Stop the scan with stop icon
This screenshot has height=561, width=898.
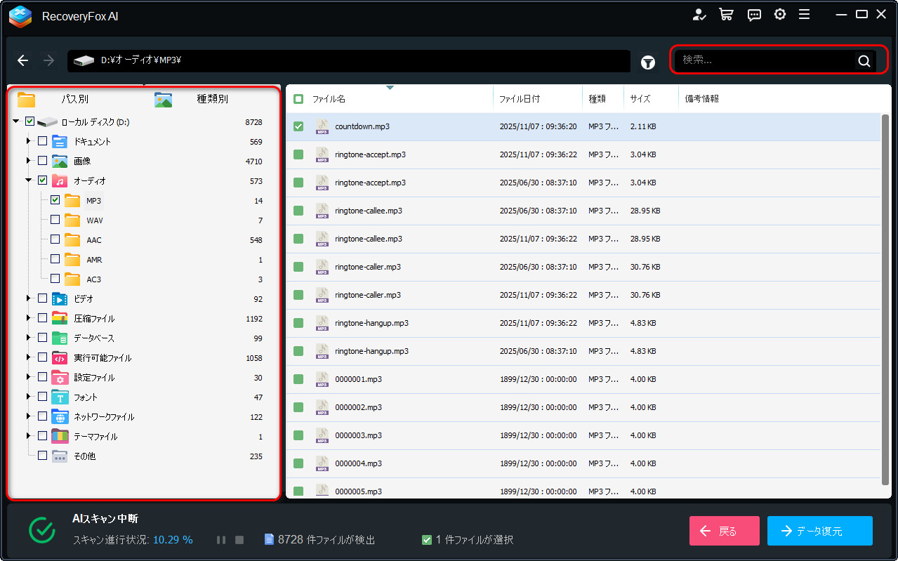tap(239, 540)
